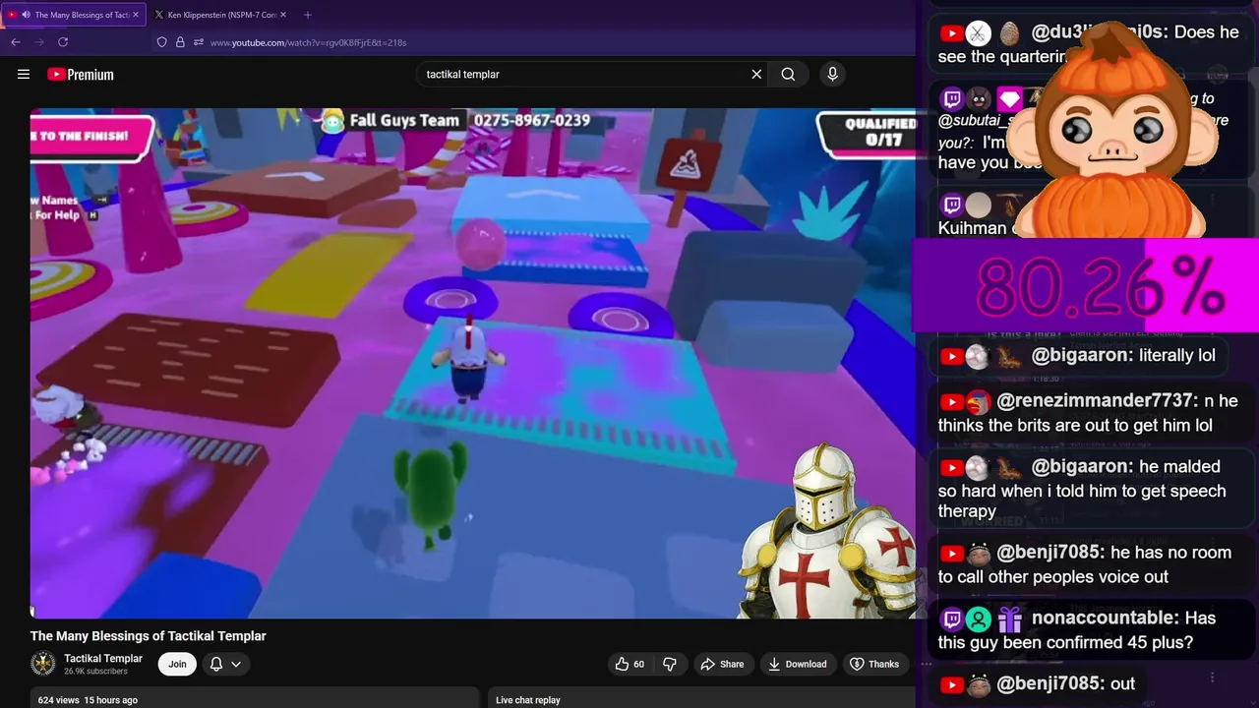Expand the '624 views' description box

point(256,699)
